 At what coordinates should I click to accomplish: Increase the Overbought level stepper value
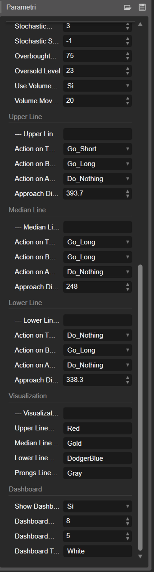(128, 54)
